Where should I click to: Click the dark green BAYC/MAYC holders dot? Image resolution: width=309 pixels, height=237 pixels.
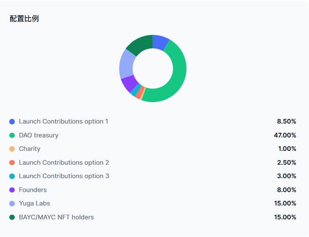pos(12,217)
